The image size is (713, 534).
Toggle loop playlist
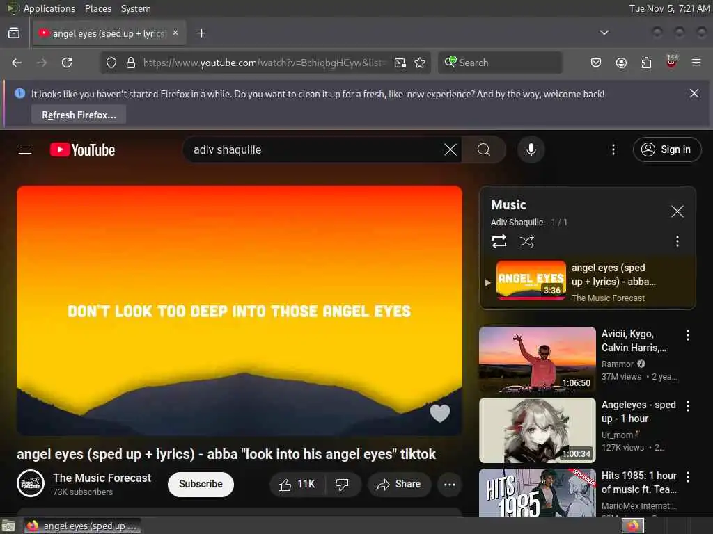(499, 241)
